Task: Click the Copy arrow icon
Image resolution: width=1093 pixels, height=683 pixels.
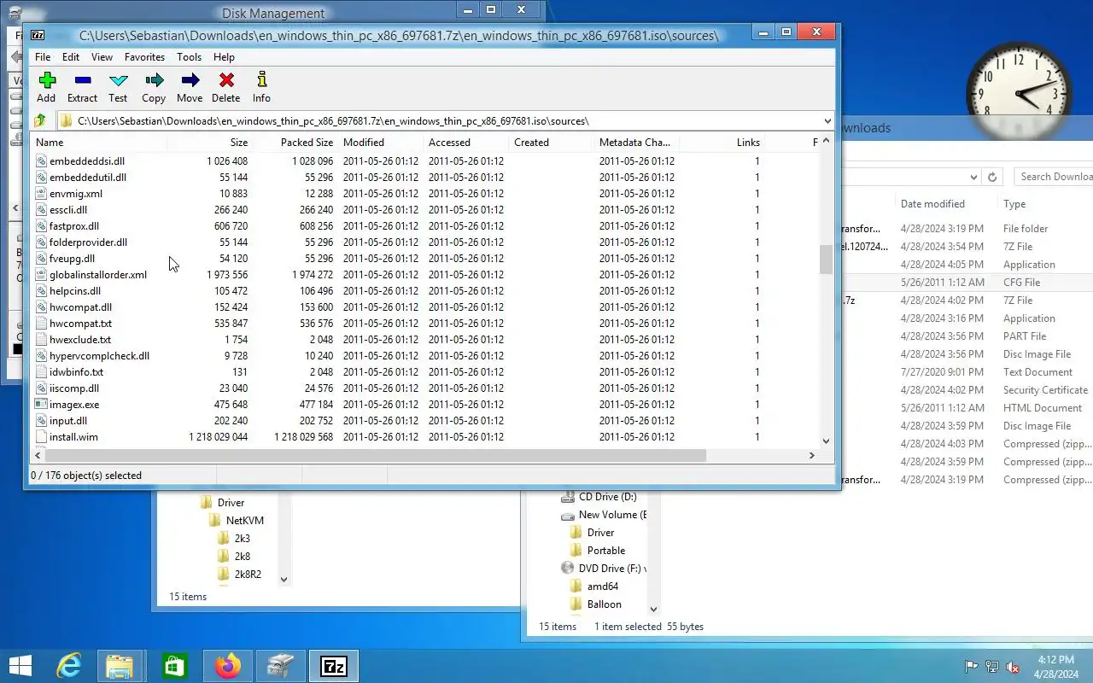Action: [x=155, y=80]
